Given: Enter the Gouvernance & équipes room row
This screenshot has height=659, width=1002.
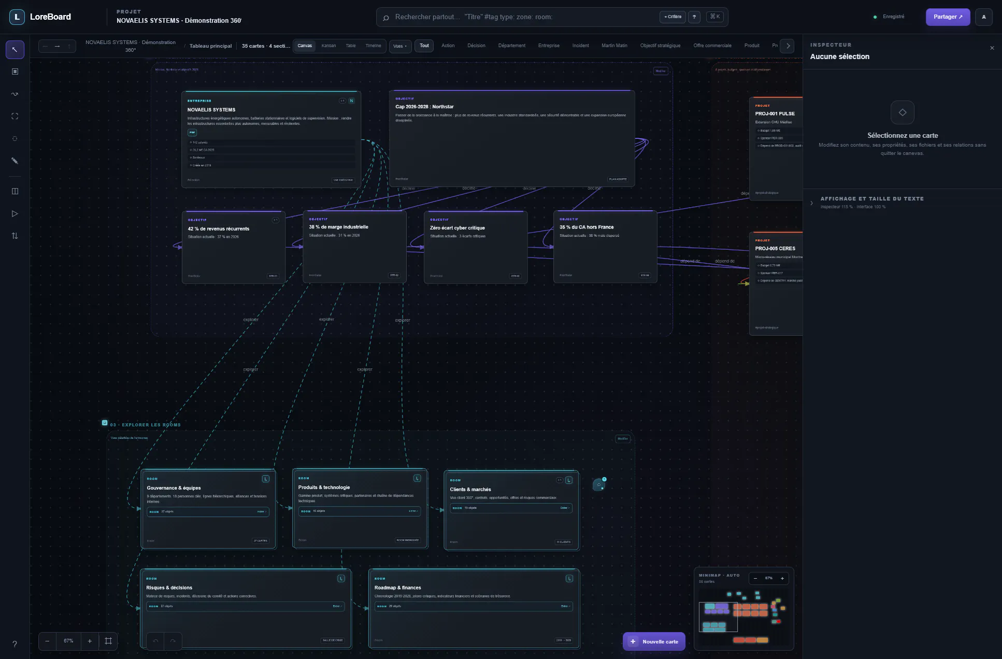Looking at the screenshot, I should [208, 512].
